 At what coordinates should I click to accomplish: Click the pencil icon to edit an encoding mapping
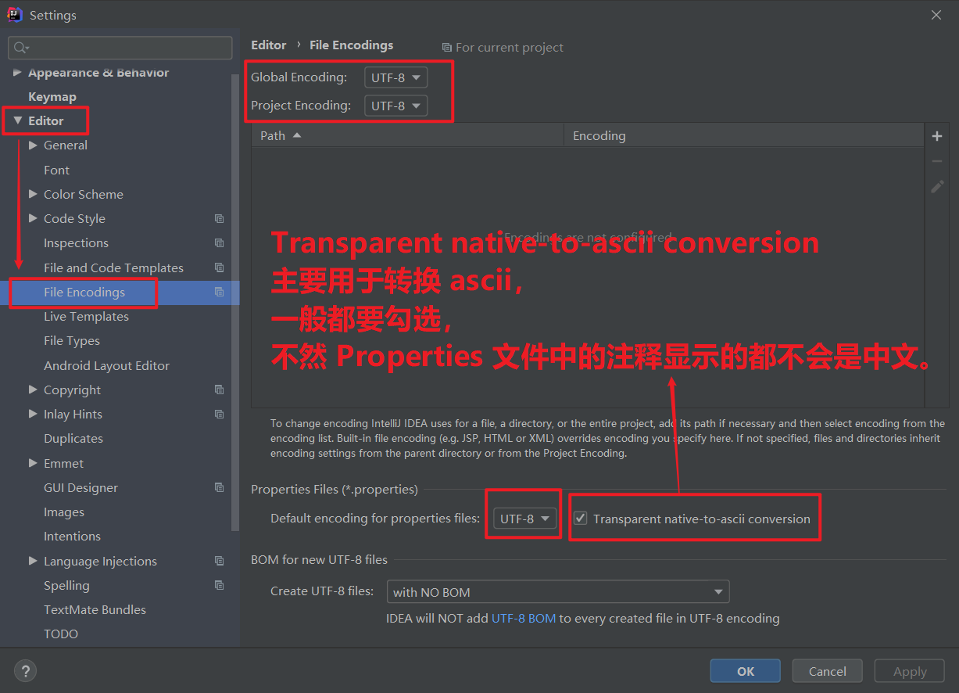pos(936,186)
